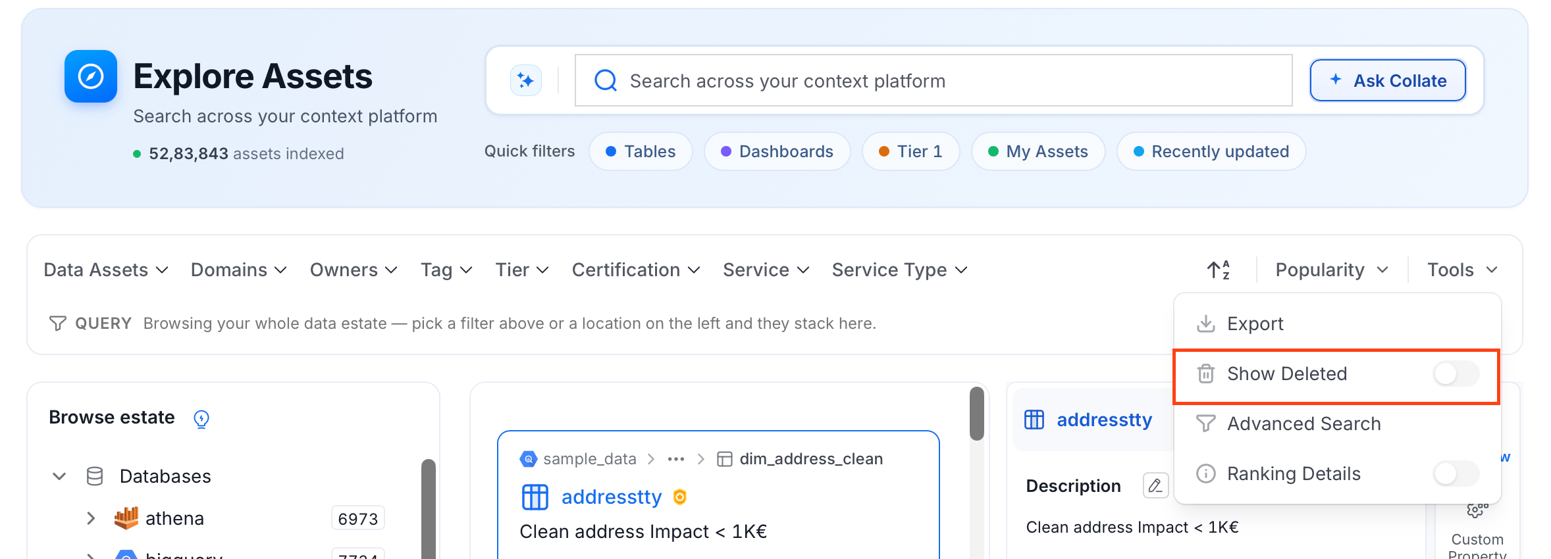
Task: Click the Ask Collate button
Action: (x=1388, y=80)
